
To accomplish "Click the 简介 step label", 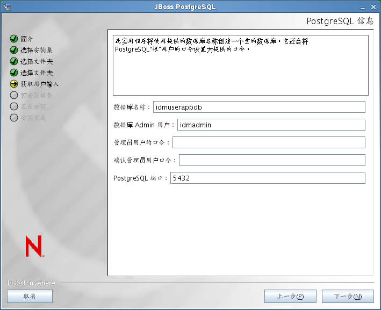I will coord(27,39).
